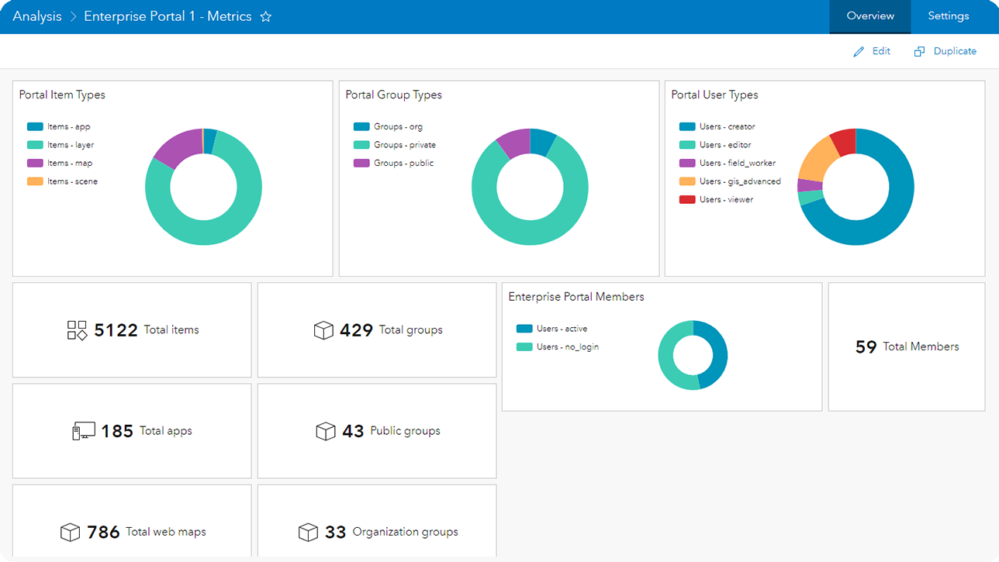Click the pencil icon beside Edit
The height and width of the screenshot is (562, 999).
pos(858,50)
